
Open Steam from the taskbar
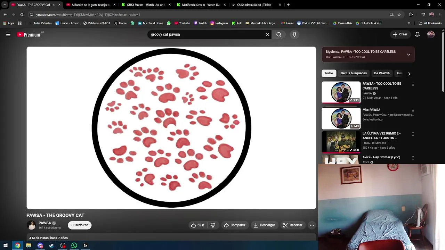tap(51, 245)
